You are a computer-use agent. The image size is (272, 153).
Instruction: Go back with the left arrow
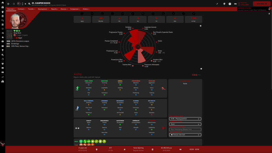(8, 4)
